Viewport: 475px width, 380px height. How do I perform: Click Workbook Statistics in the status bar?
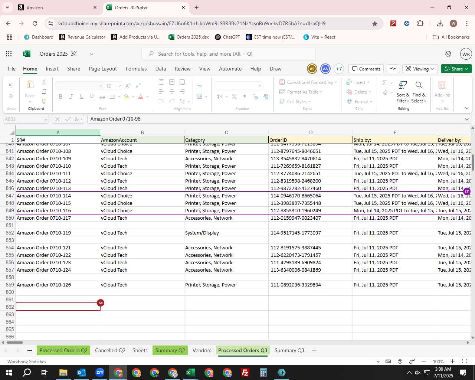27,361
